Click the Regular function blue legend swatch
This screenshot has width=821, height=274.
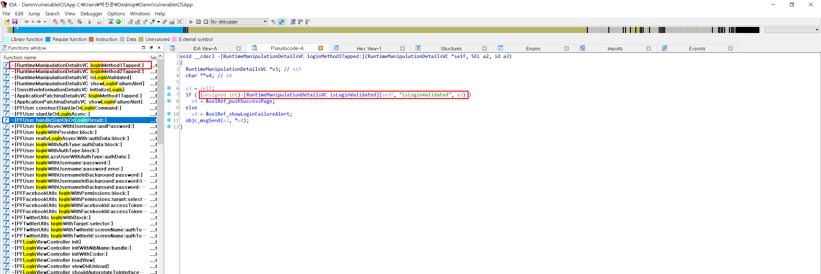click(x=48, y=39)
